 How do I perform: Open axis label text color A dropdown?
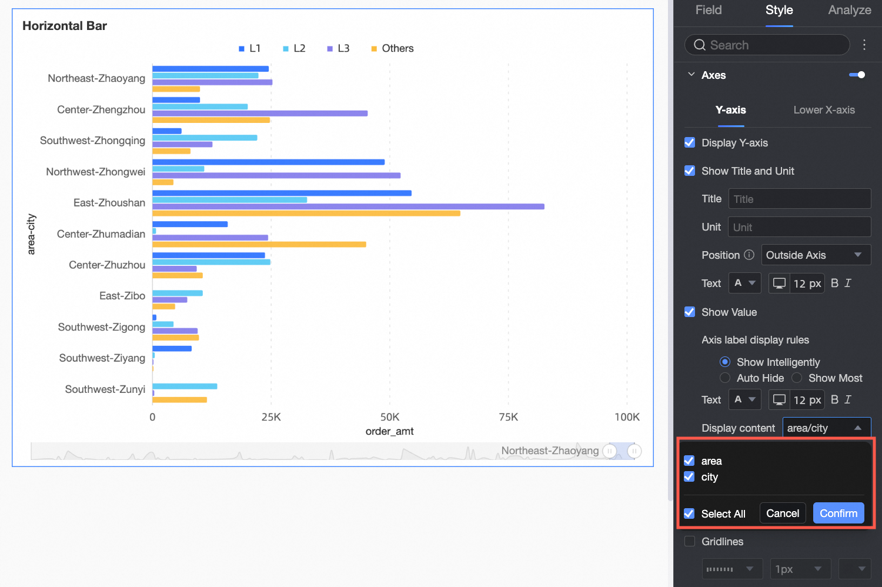[x=744, y=399]
